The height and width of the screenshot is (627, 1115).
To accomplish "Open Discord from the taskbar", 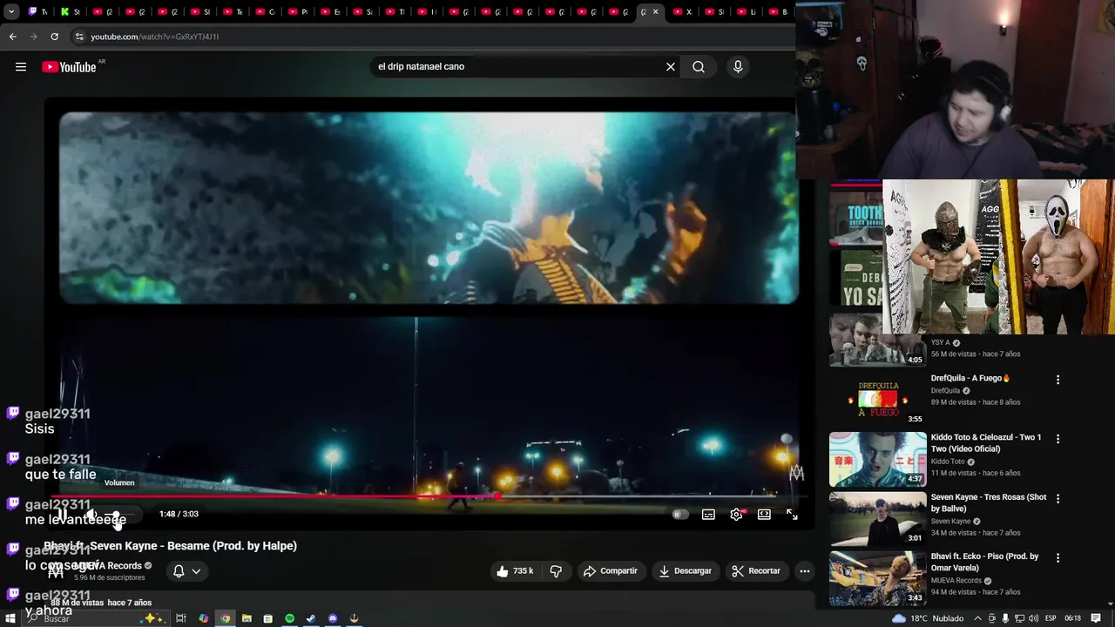I will pos(333,618).
